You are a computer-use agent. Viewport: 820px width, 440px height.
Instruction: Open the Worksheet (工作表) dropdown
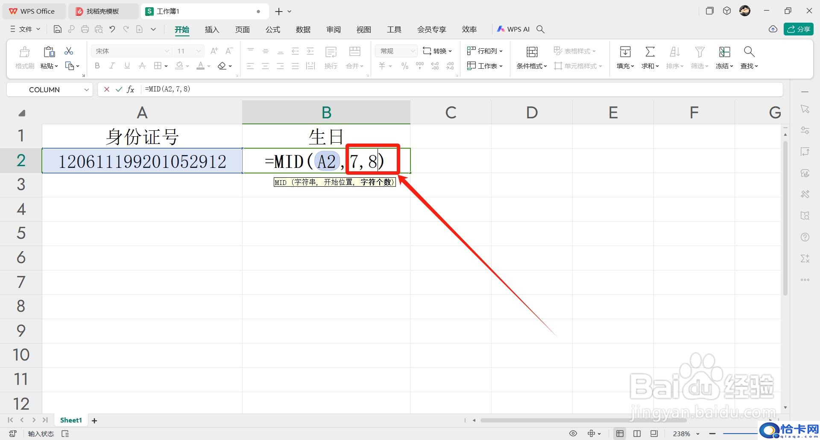[x=485, y=66]
